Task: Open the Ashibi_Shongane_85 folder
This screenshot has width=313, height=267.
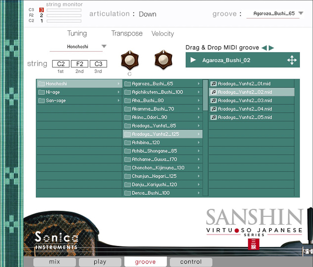Action: 162,151
